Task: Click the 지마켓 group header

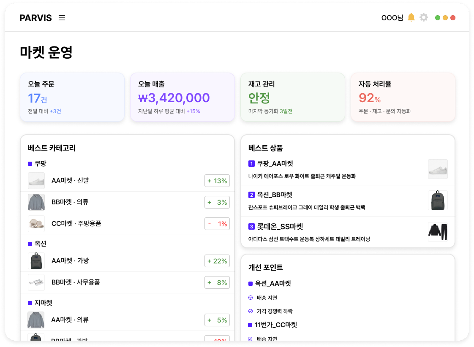Action: click(x=40, y=303)
